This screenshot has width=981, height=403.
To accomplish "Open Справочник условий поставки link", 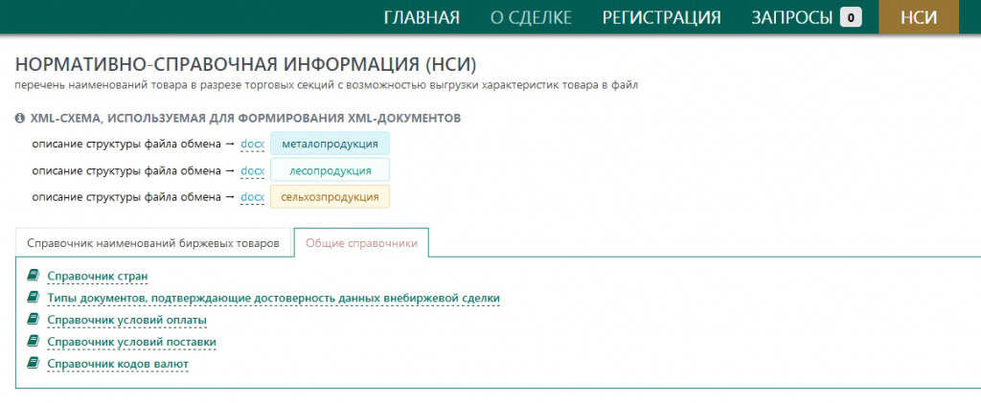I will tap(131, 342).
